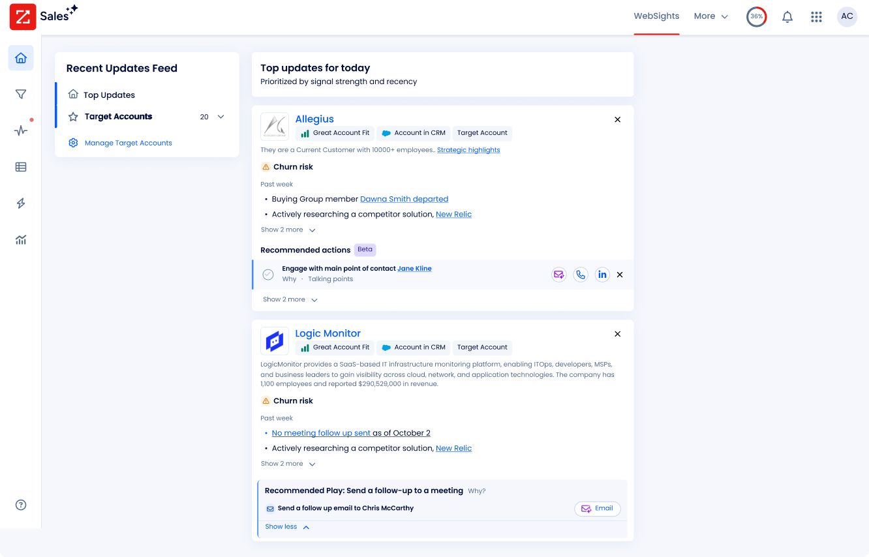The image size is (869, 557).
Task: Click Great Account Fit tag on Allegius
Action: click(335, 133)
